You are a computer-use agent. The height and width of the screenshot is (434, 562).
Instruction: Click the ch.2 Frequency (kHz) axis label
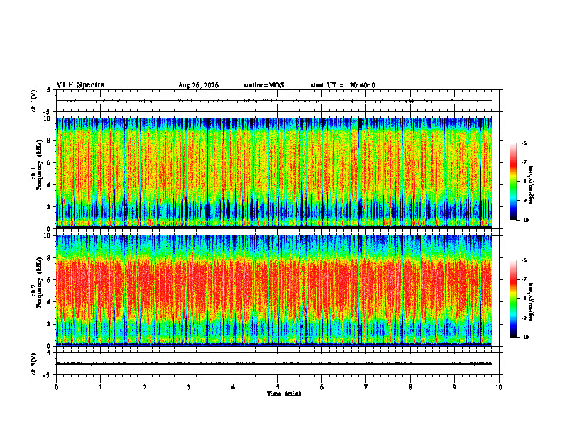(x=37, y=291)
